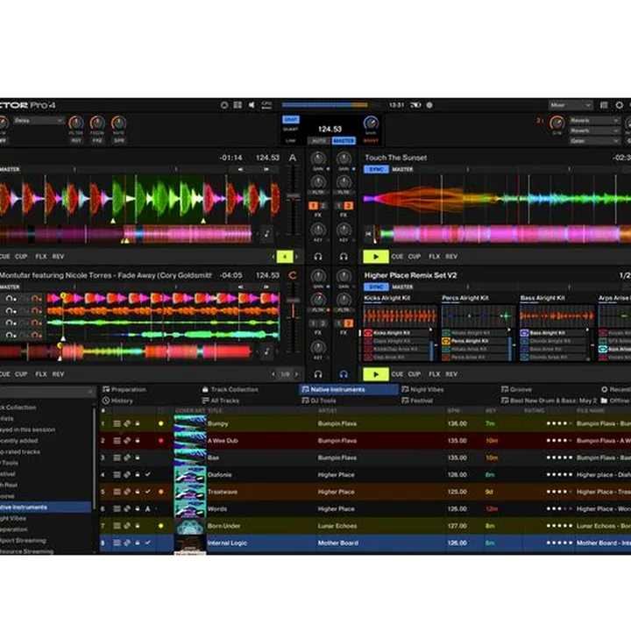631x631 pixels.
Task: Click the list icon in Internal Logic row
Action: click(x=117, y=542)
